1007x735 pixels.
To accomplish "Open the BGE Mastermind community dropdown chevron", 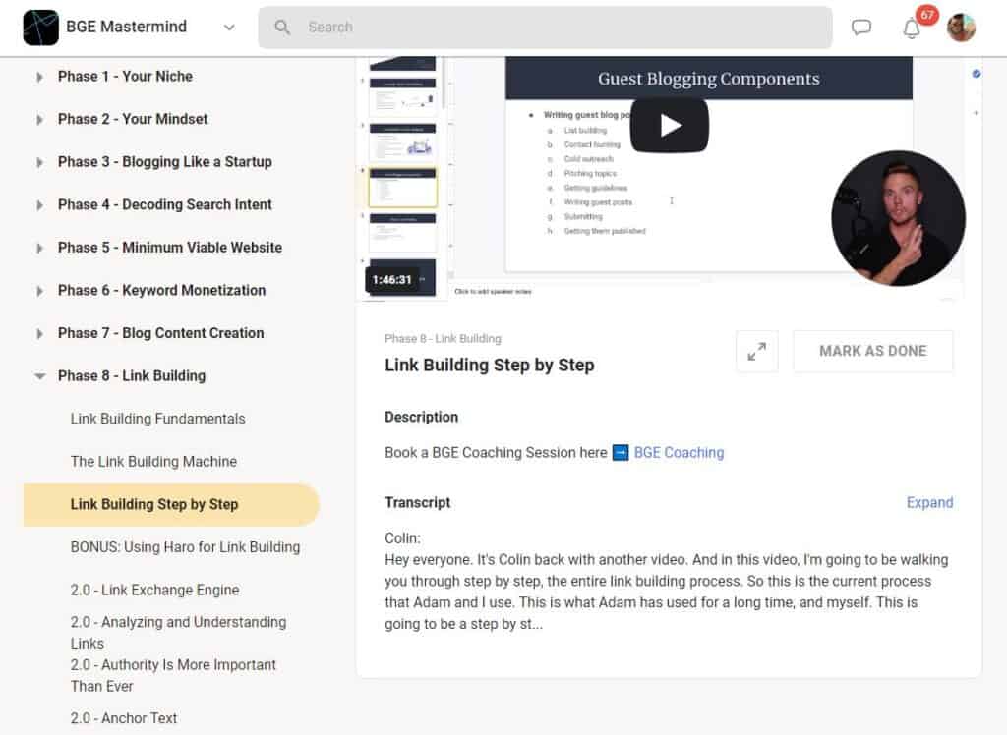I will coord(229,27).
